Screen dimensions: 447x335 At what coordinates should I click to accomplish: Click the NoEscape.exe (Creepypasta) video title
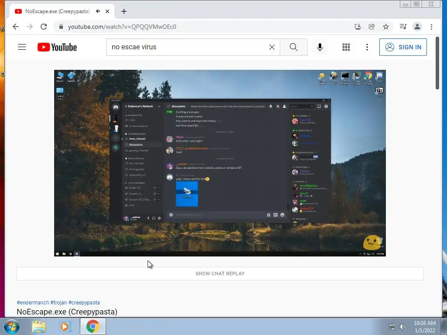pos(67,311)
